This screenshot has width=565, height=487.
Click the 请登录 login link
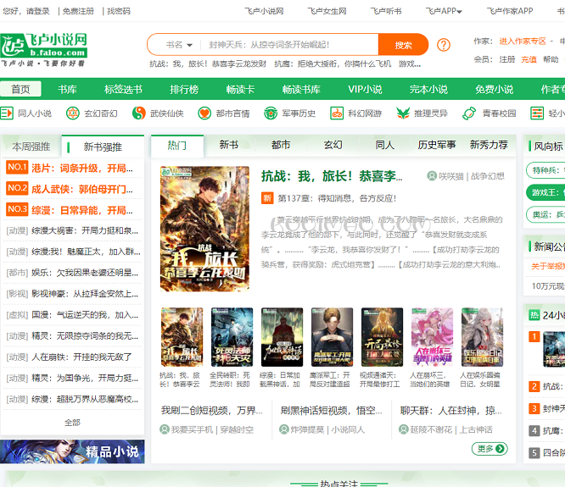click(x=38, y=11)
